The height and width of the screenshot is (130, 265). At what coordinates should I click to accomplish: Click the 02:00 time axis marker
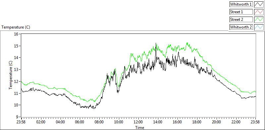point(41,122)
